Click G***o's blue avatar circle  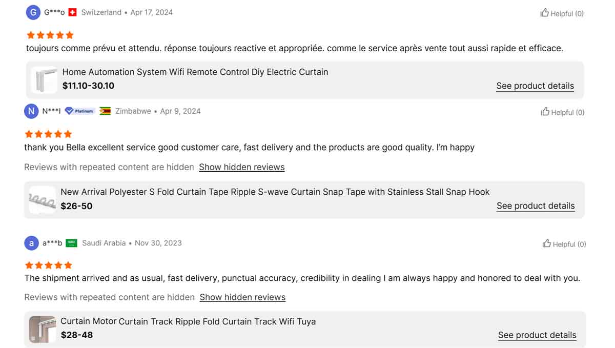click(33, 12)
